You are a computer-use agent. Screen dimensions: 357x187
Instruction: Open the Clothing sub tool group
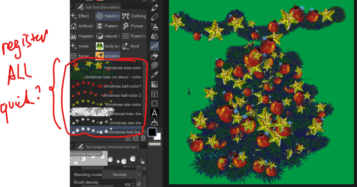click(x=134, y=16)
